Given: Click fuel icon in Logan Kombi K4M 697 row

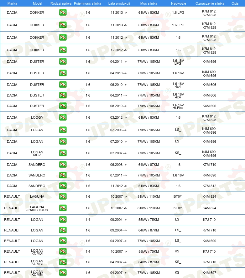Looking at the screenshot, I should pyautogui.click(x=63, y=273).
